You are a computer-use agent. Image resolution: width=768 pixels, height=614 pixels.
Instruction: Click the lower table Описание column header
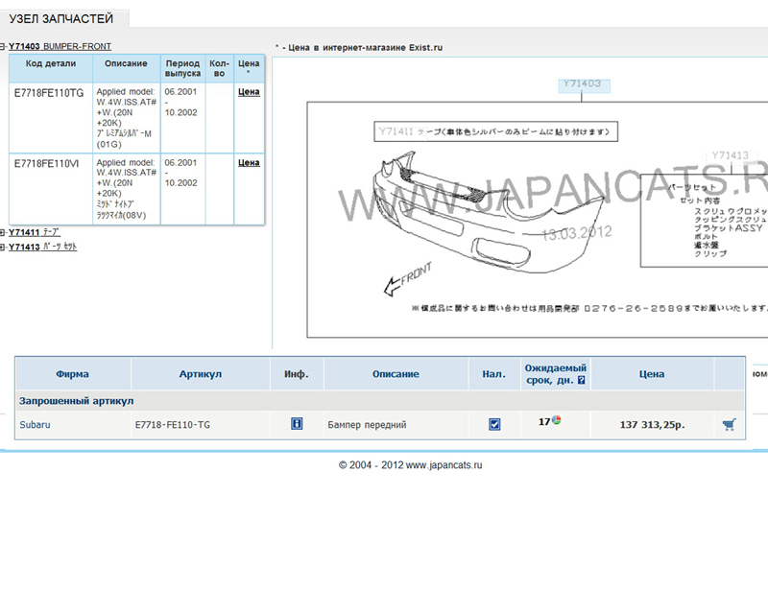coord(396,374)
